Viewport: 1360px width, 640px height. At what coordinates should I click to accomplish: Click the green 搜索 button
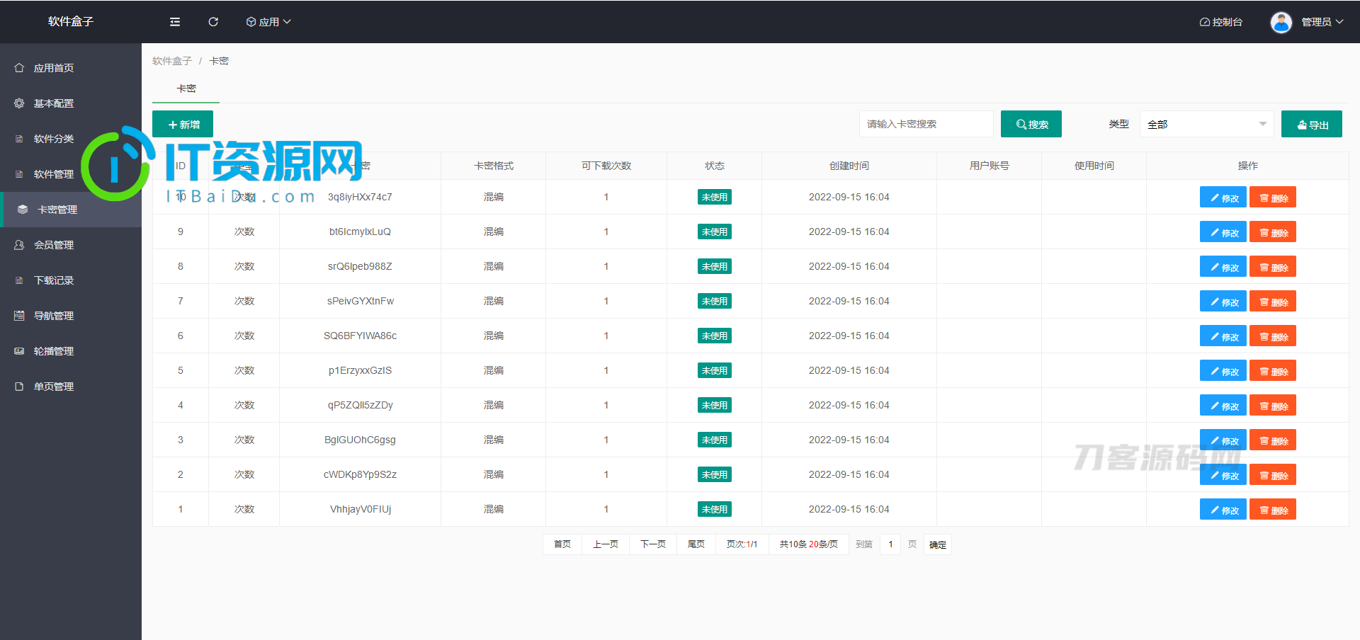click(x=1031, y=124)
